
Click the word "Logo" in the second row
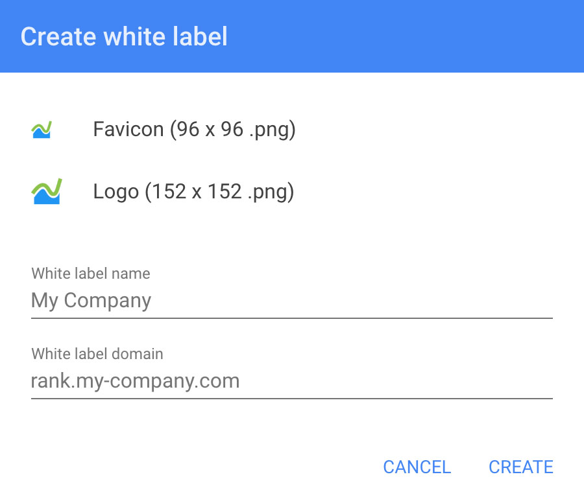point(116,192)
